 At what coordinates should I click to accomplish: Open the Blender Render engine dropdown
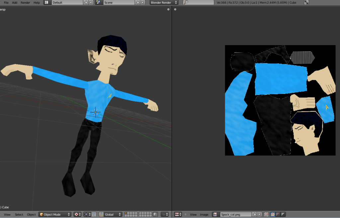pos(164,2)
